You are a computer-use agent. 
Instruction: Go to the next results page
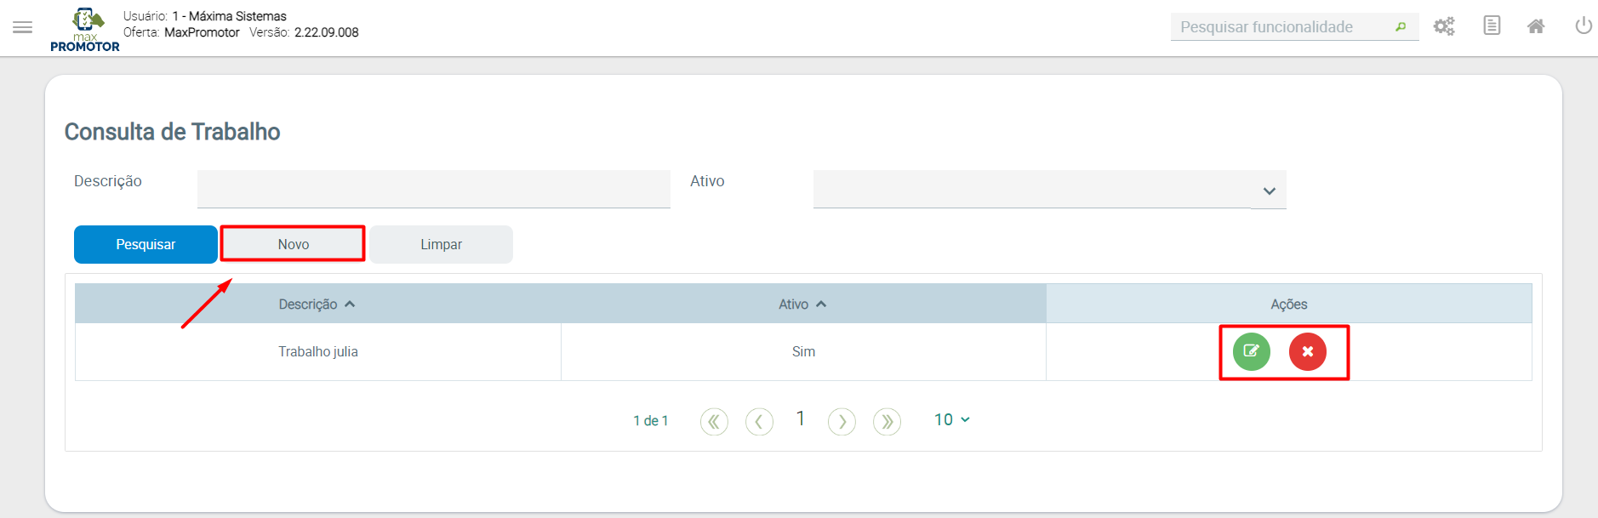(x=842, y=421)
